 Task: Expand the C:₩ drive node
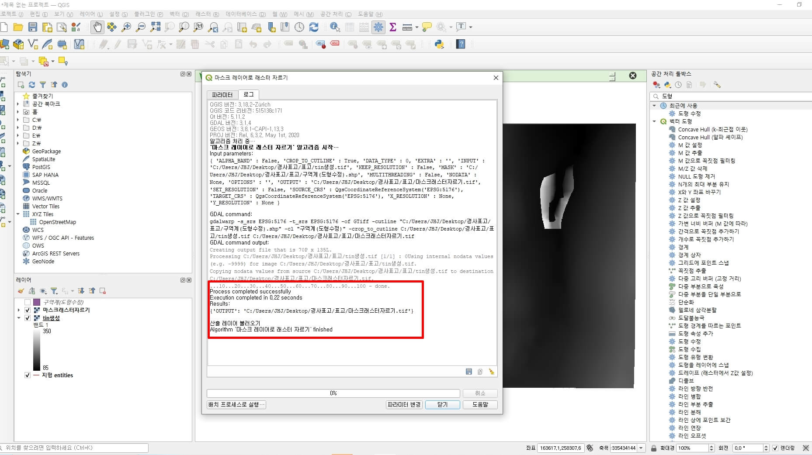(x=18, y=120)
